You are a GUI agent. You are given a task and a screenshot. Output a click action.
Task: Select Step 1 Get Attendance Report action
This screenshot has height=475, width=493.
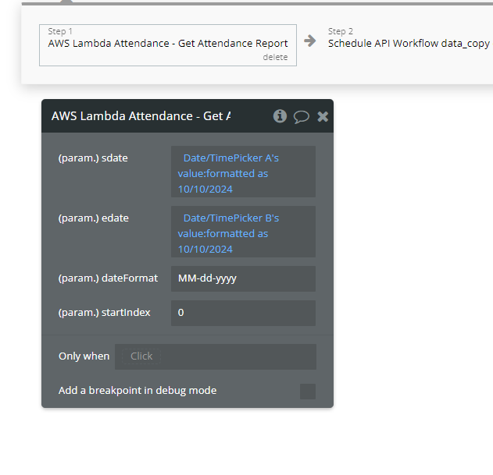[x=168, y=45]
